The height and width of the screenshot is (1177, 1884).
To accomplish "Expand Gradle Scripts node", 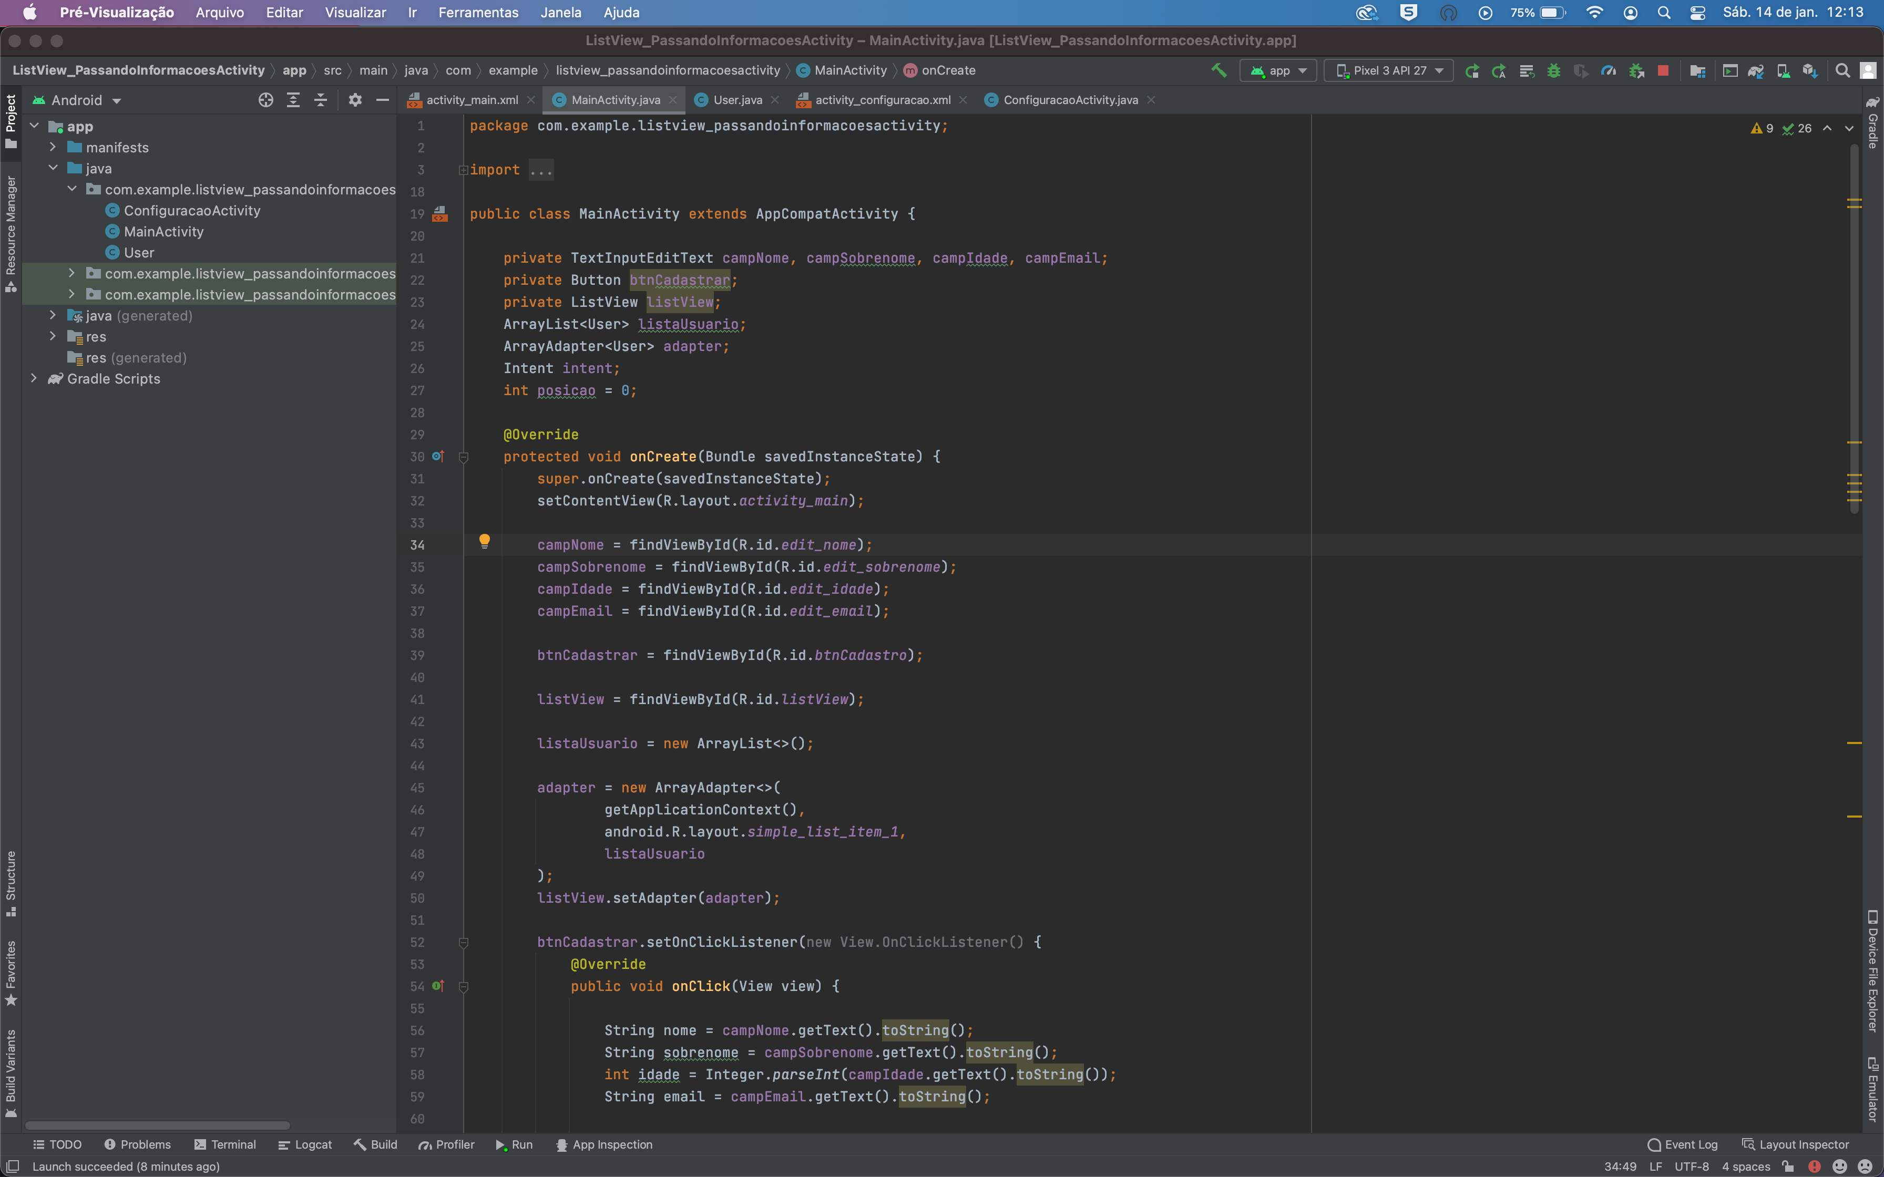I will coord(34,378).
